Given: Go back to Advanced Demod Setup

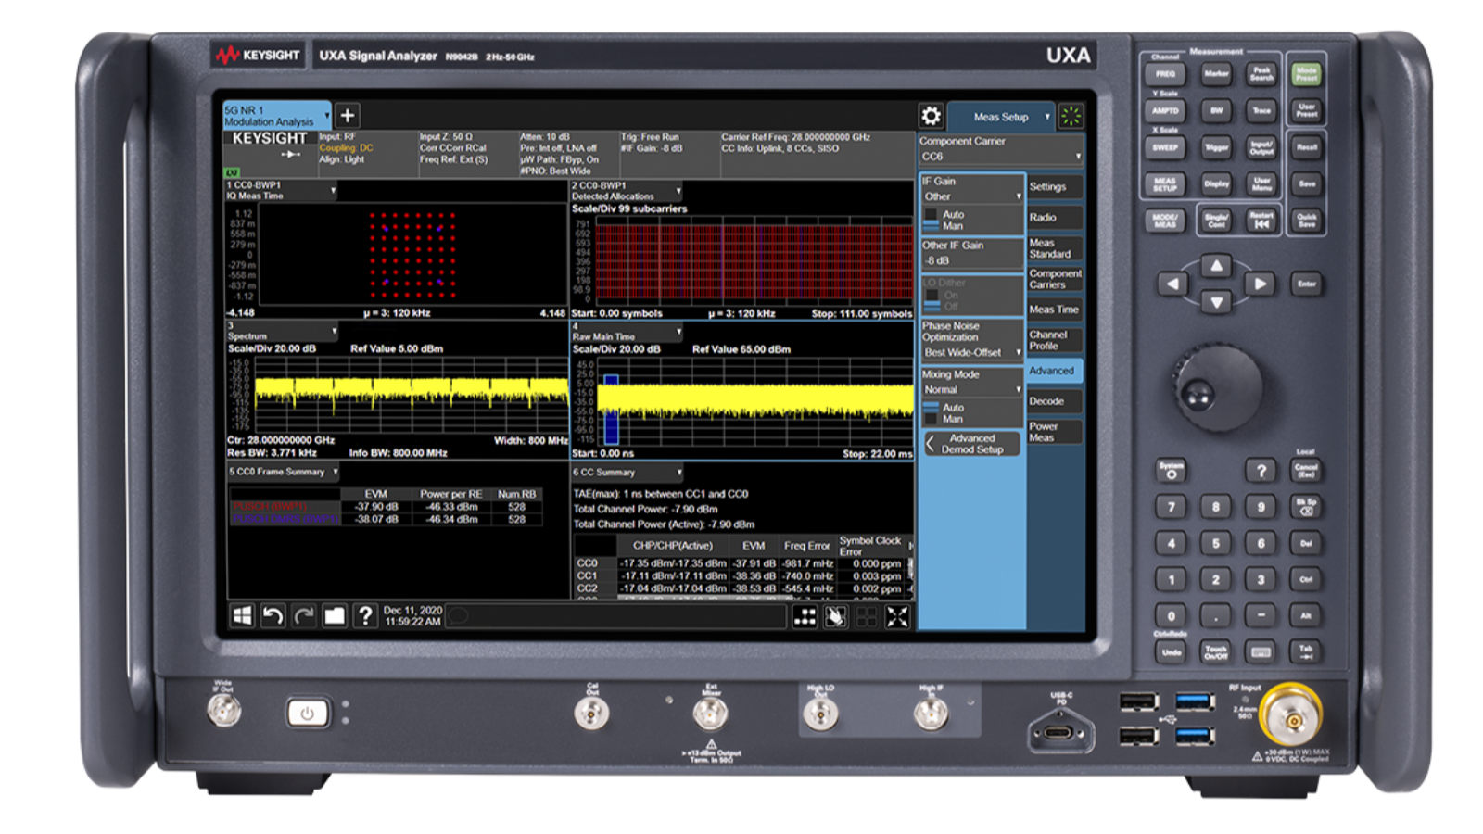Looking at the screenshot, I should (971, 444).
